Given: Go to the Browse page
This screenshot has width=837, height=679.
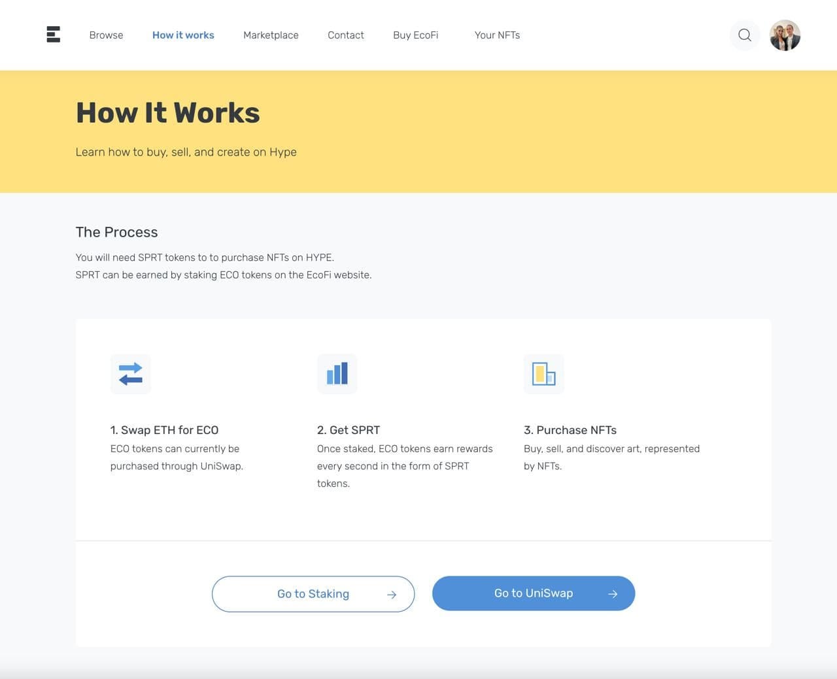Looking at the screenshot, I should tap(106, 35).
